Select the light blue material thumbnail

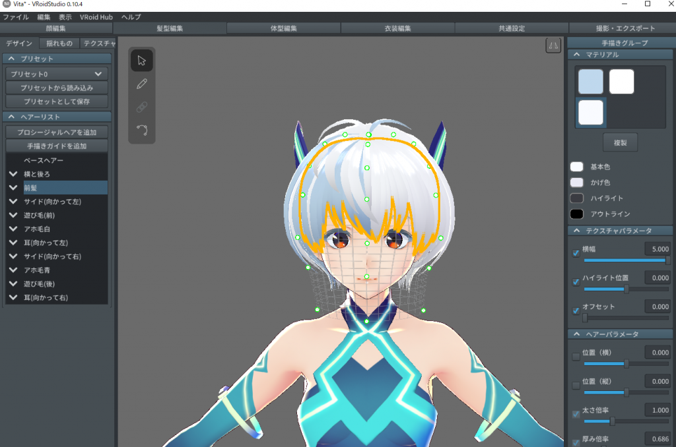590,82
